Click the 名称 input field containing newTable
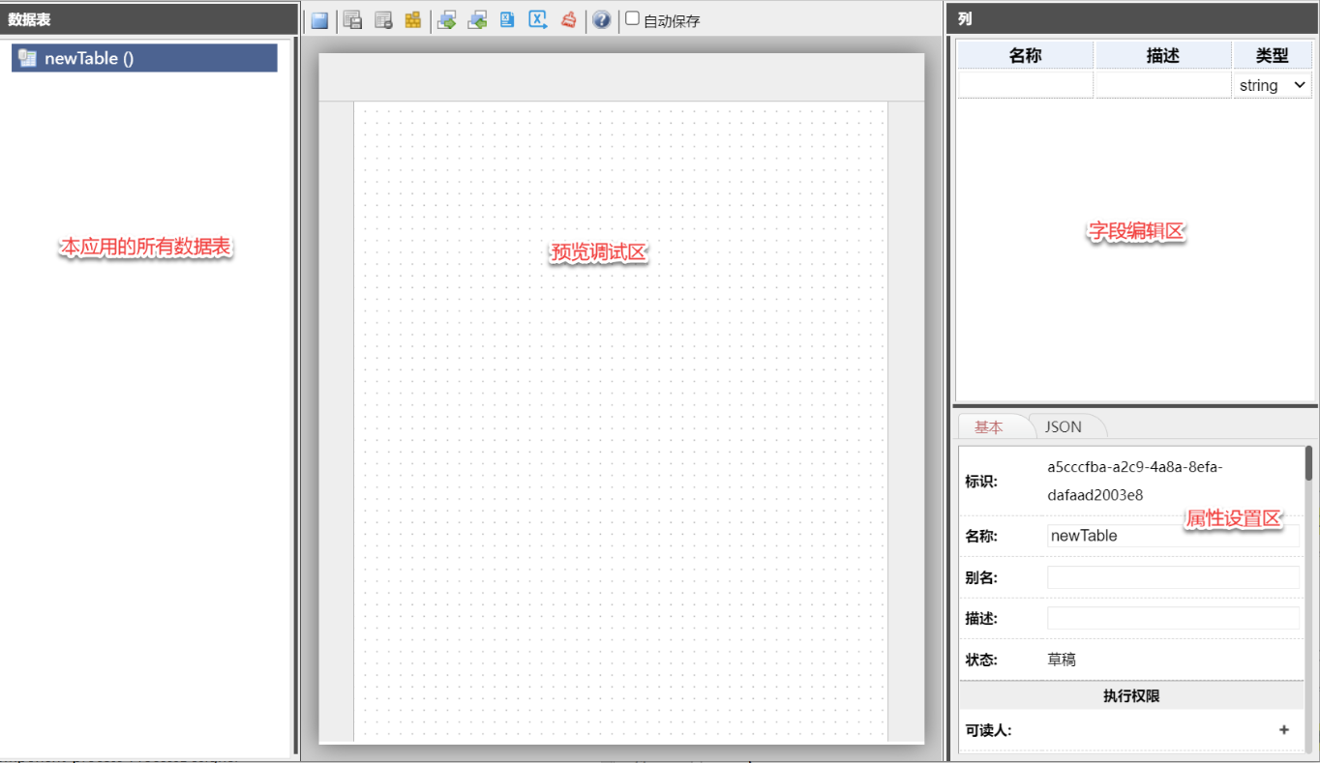1320x763 pixels. pos(1172,536)
